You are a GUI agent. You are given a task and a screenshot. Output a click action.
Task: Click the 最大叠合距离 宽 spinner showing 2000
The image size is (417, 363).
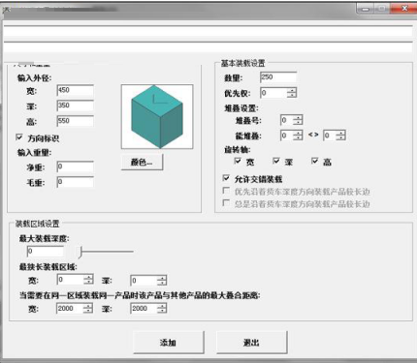coord(75,309)
